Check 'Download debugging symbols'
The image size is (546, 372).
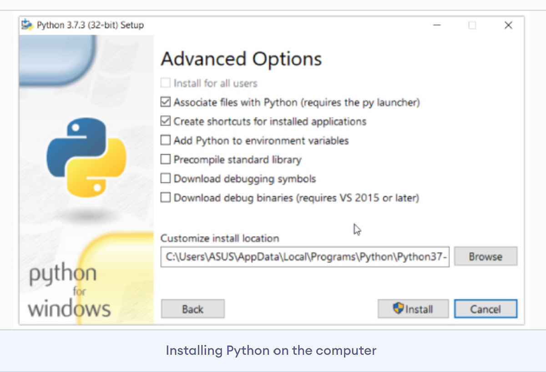pos(166,178)
